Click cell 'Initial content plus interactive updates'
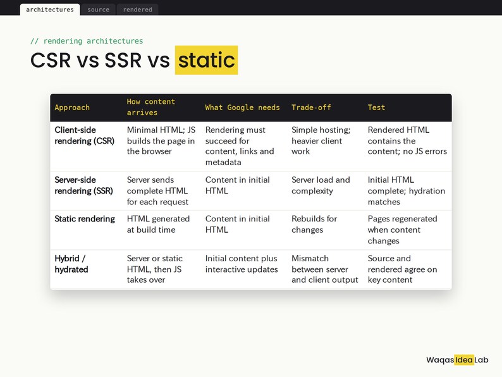Screen dimensions: 502x377 click(242, 264)
